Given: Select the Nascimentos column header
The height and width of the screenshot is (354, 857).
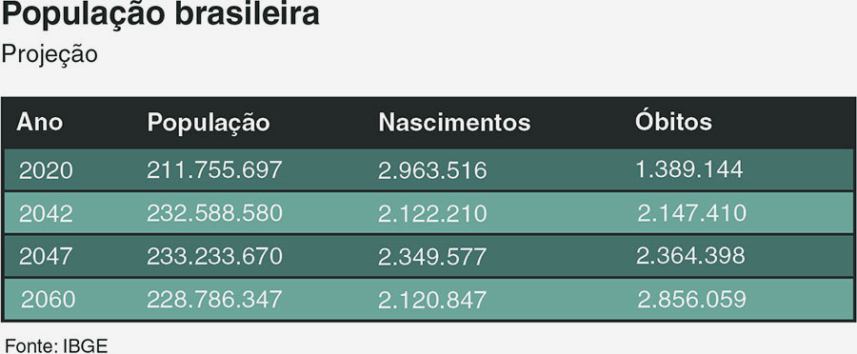Looking at the screenshot, I should pyautogui.click(x=454, y=123).
